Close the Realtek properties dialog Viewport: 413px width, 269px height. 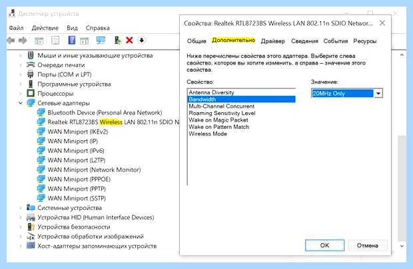click(x=382, y=23)
